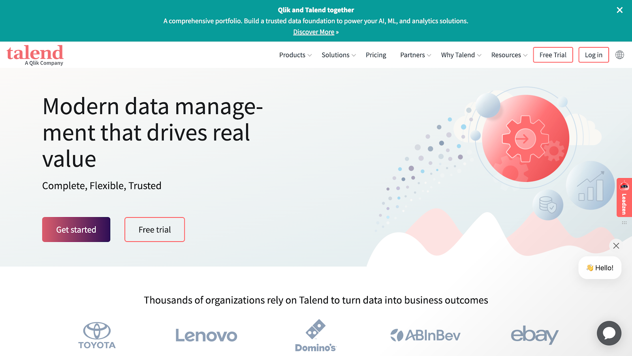Viewport: 632px width, 356px height.
Task: Click the 'Complete, Flexible, Trusted' tagline
Action: click(x=102, y=186)
